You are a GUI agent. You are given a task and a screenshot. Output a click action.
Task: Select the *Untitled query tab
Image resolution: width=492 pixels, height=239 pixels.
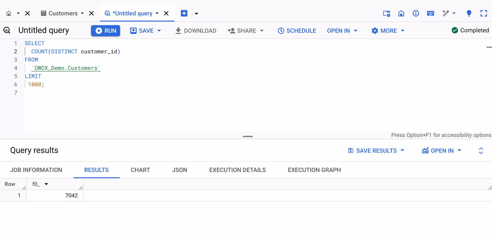[129, 14]
